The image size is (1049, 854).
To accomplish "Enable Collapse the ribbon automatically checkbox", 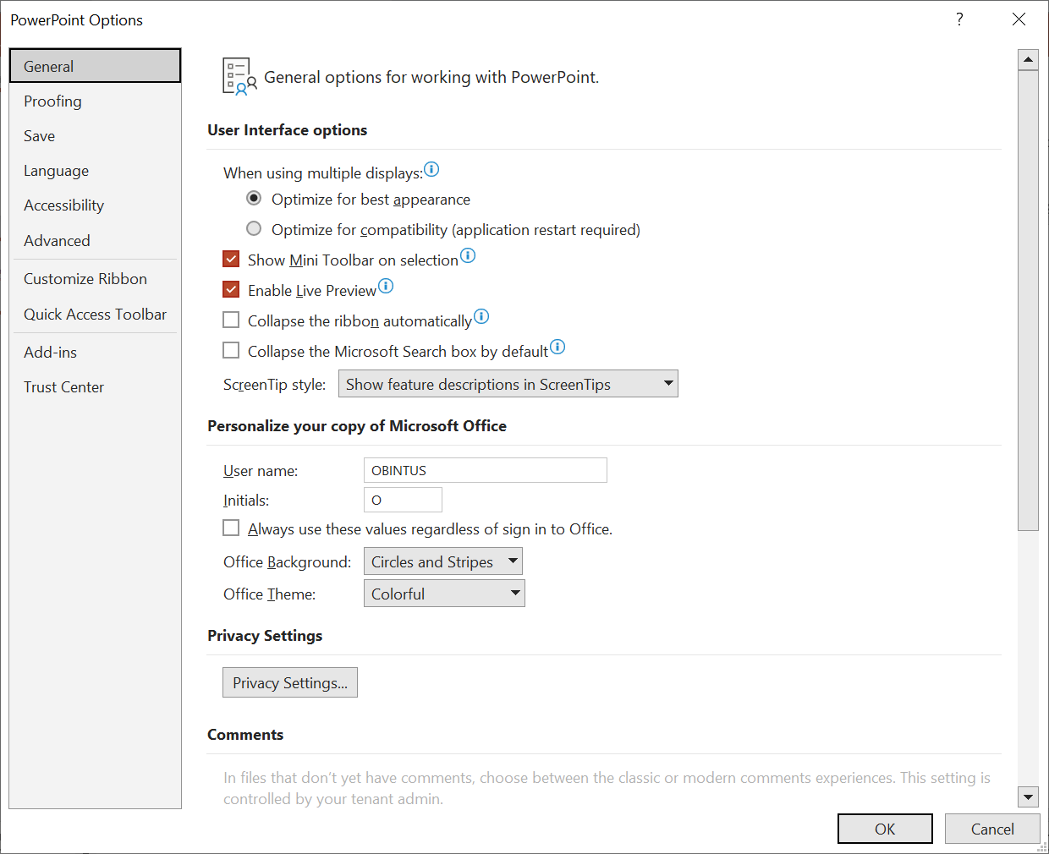I will [x=231, y=320].
